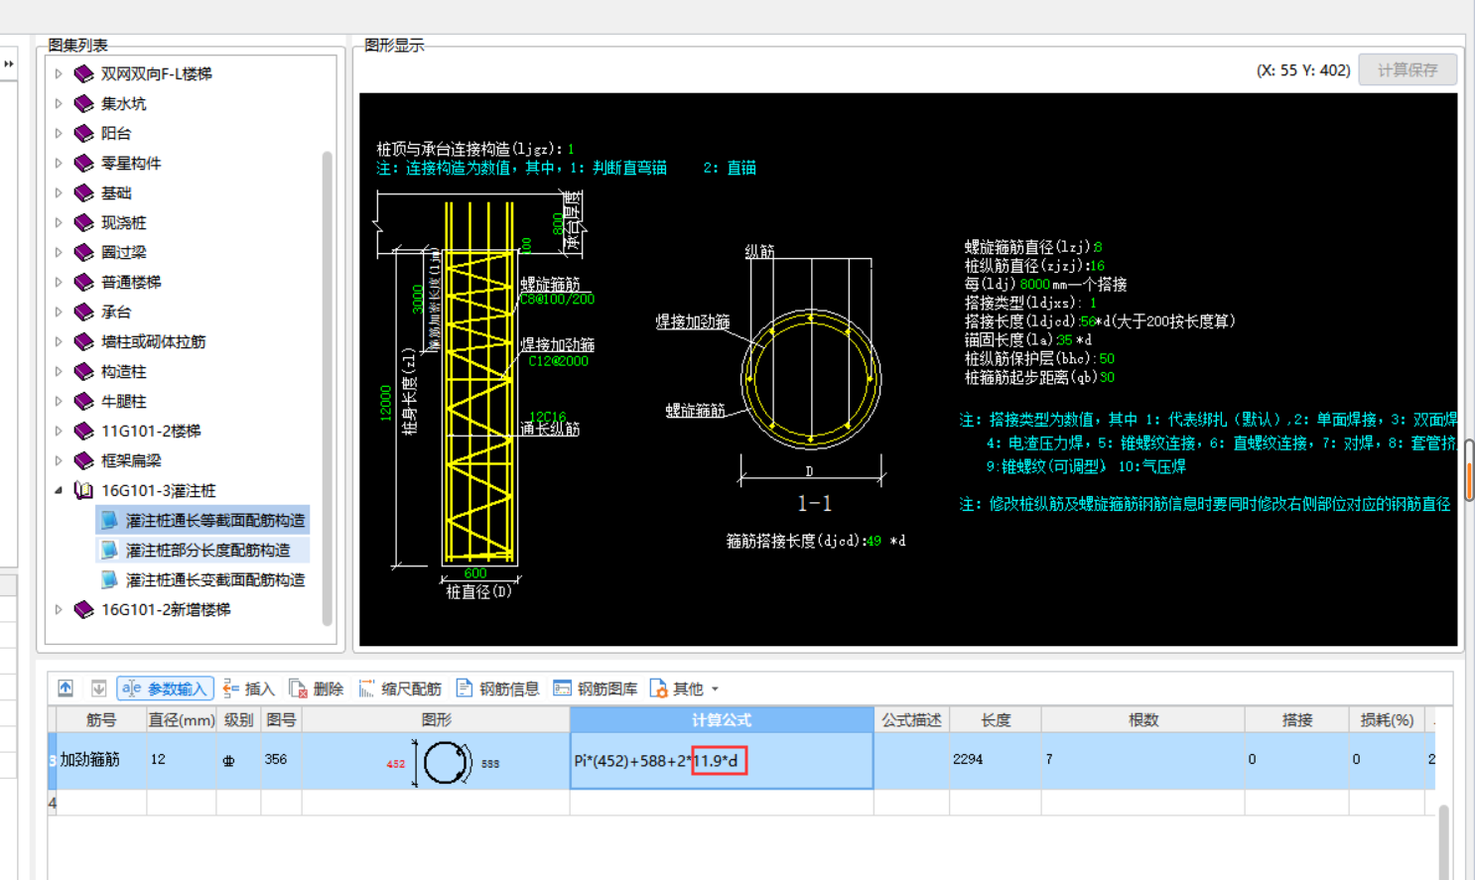Expand the 11G101-2楼梯 atlas node

(x=59, y=432)
